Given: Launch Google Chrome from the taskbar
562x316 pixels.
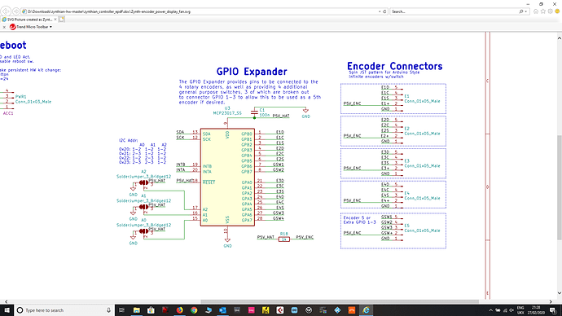Looking at the screenshot, I should pos(194,310).
